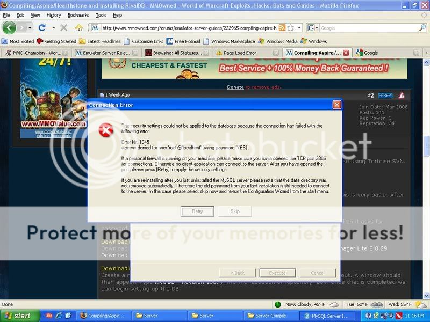430x322 pixels.
Task: Go back with the green Back arrow
Action: (9, 28)
